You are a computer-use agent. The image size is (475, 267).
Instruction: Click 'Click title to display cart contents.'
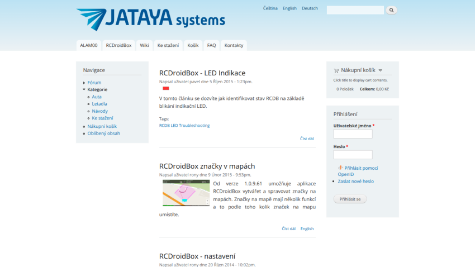[x=360, y=80]
